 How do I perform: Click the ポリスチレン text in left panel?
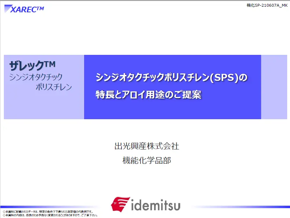click(53, 87)
